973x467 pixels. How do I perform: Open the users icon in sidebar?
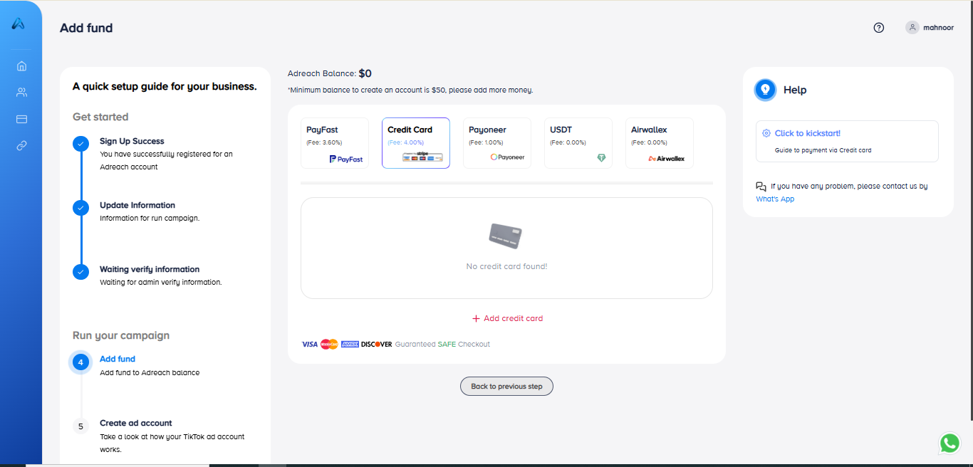click(21, 93)
